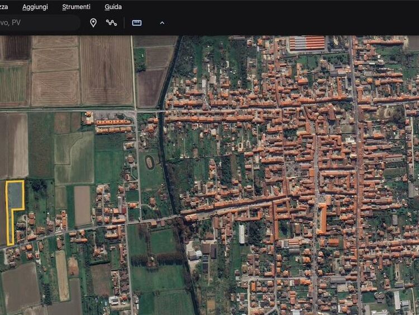This screenshot has width=419, height=315.
Task: Click the long white-roofed building in town
Action: point(242,234)
